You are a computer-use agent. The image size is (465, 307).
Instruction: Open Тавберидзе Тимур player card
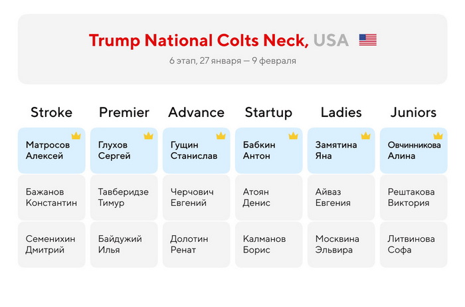[124, 197]
